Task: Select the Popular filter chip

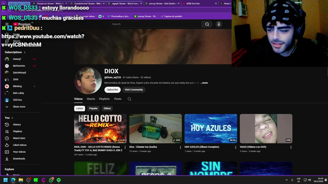Action: (x=93, y=108)
